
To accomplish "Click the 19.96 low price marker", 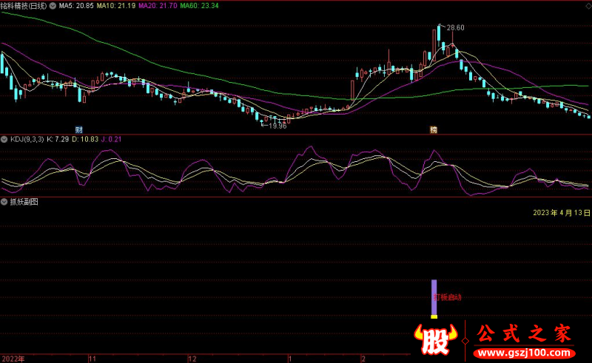I will (277, 126).
